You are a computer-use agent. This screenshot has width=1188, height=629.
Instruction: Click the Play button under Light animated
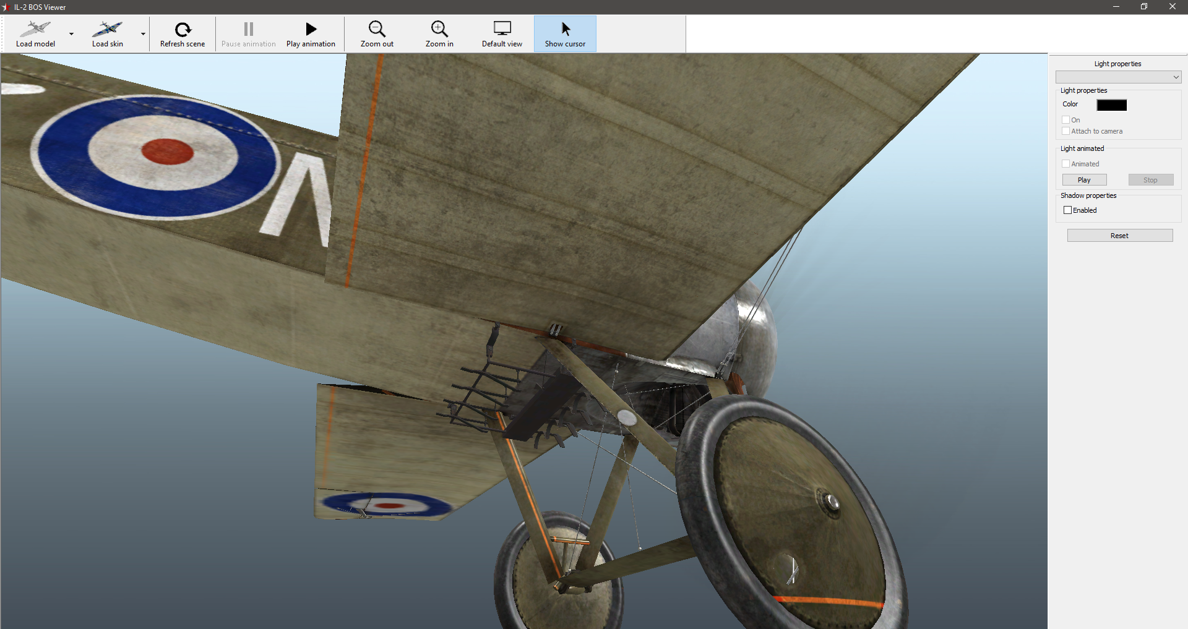[1084, 180]
